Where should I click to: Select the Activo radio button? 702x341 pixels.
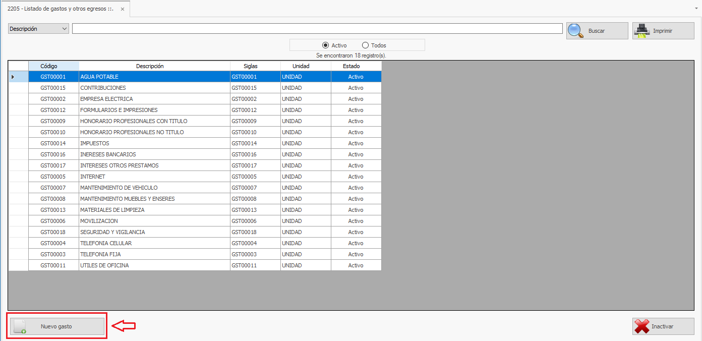(x=325, y=45)
